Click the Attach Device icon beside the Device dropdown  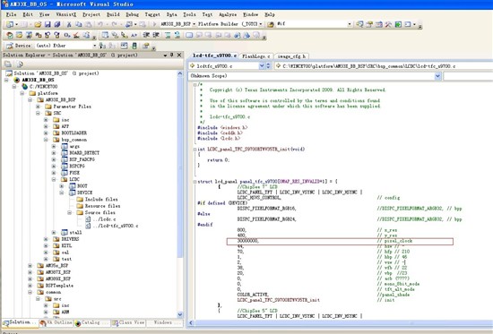pyautogui.click(x=102, y=46)
